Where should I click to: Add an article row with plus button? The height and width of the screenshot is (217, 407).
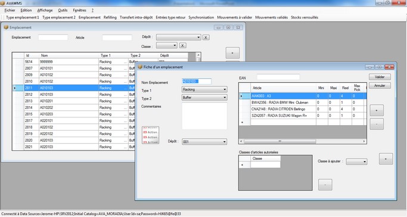pos(377,110)
